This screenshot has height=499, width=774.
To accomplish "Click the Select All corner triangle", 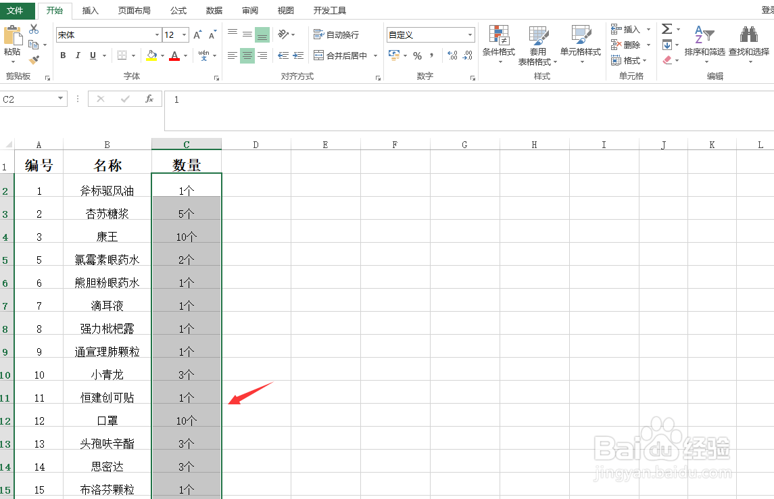I will pos(8,145).
